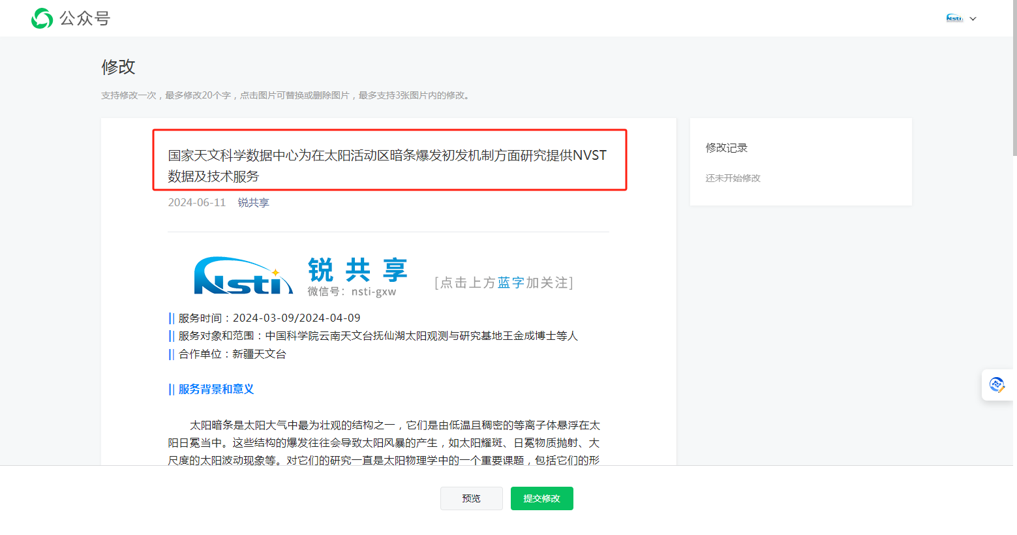Expand the account dropdown arrow

(973, 19)
